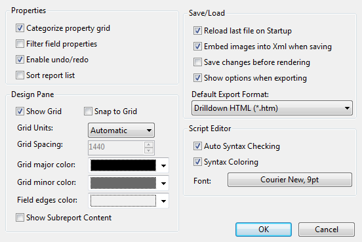Toggle the Show Grid checkbox
Screen dimensions: 362x242
click(x=20, y=111)
